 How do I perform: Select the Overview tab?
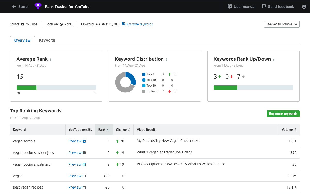click(22, 40)
